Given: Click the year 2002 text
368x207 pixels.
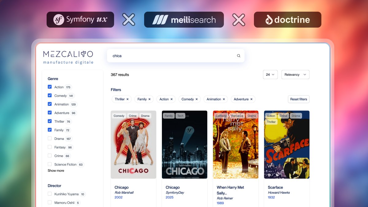Looking at the screenshot, I should coord(118,197).
